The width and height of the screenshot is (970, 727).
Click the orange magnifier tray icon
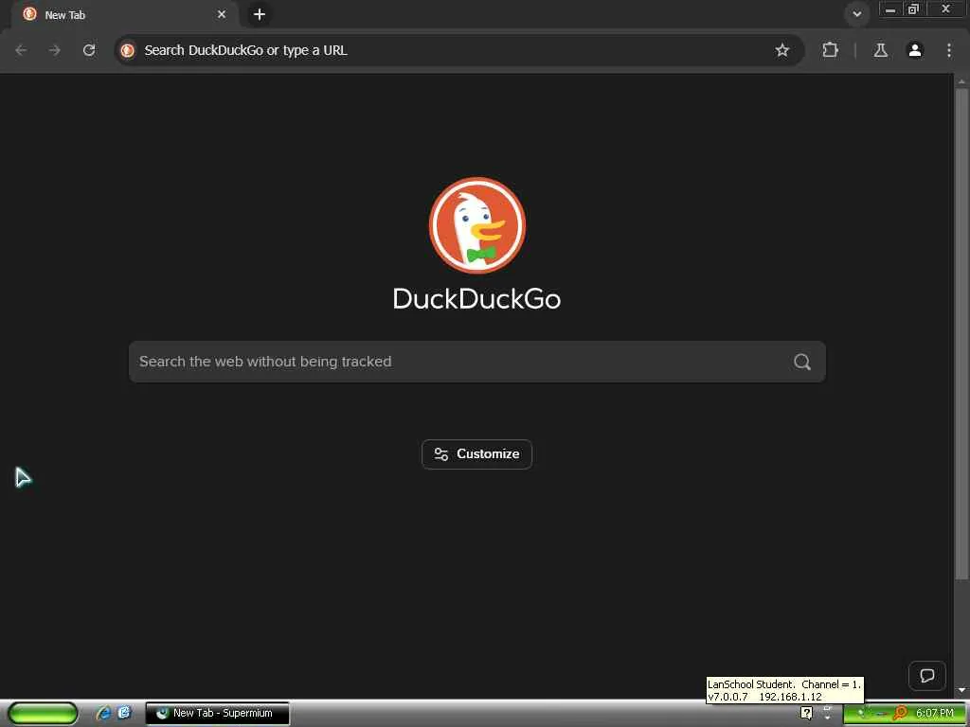coord(900,713)
